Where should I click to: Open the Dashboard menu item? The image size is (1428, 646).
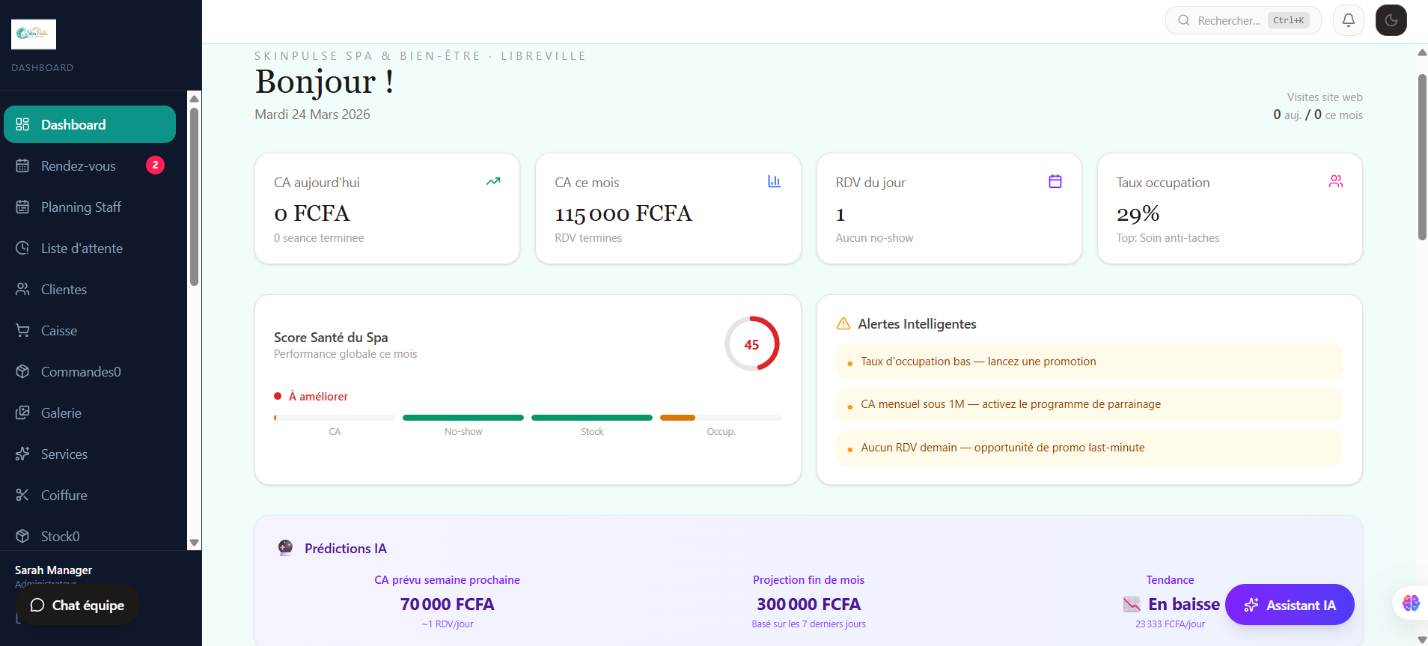90,124
